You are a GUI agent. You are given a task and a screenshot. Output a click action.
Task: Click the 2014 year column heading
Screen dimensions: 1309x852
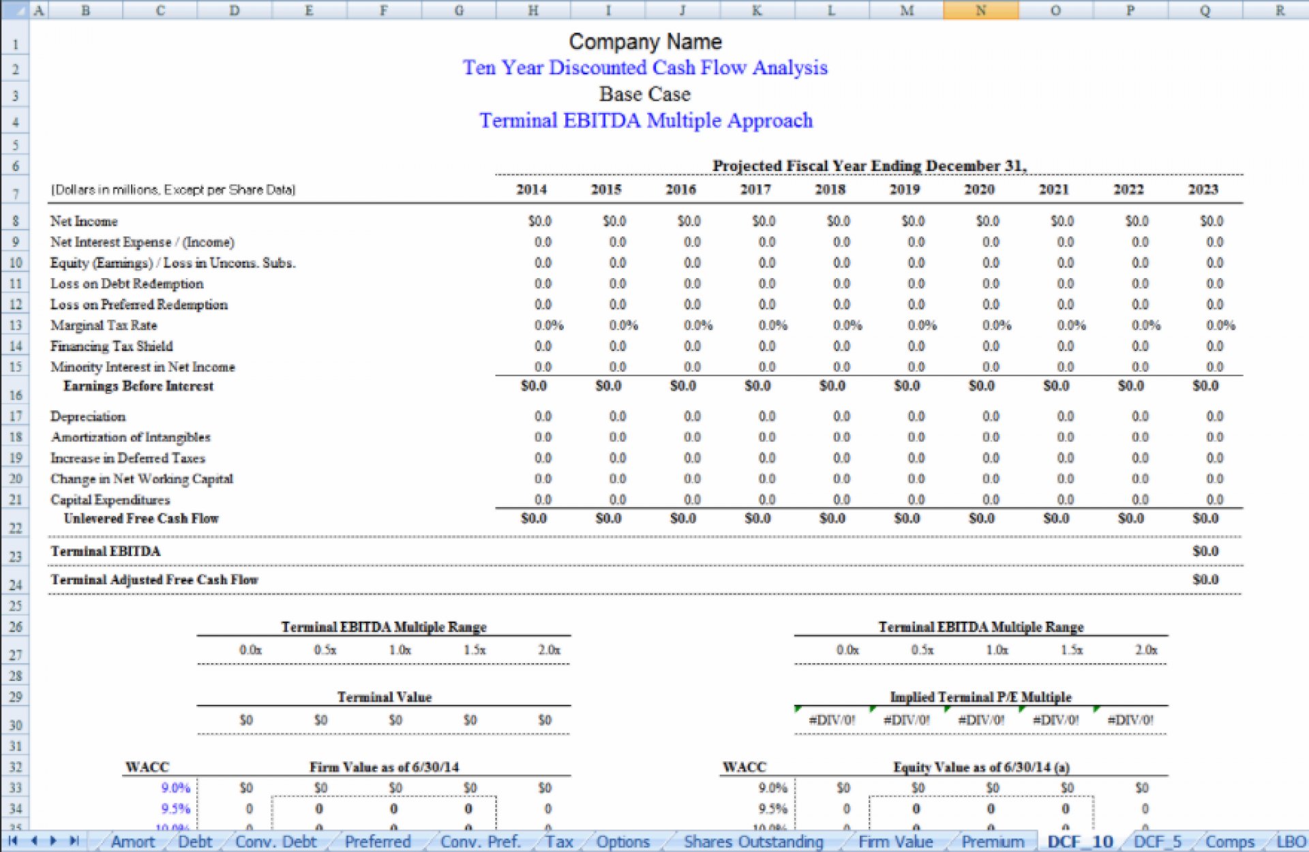tap(531, 189)
